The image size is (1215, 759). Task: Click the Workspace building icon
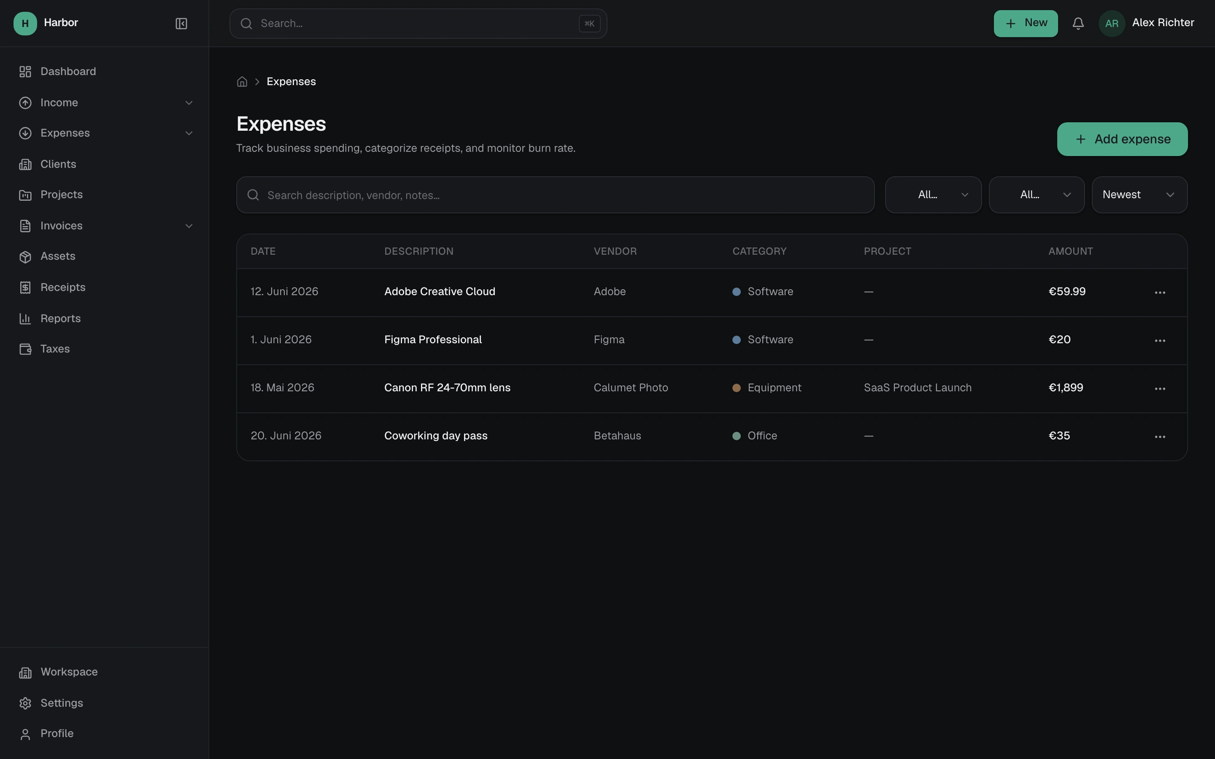point(25,673)
